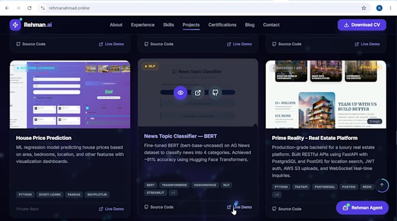
Task: Click the PANDAS tag
Action: pyautogui.click(x=74, y=194)
